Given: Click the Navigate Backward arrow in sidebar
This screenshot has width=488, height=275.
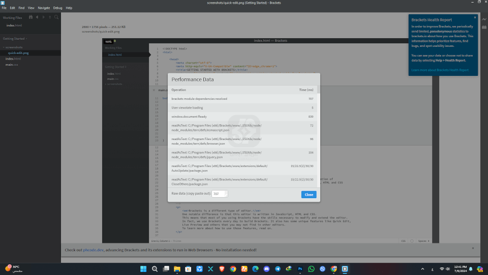Looking at the screenshot, I should click(x=37, y=17).
